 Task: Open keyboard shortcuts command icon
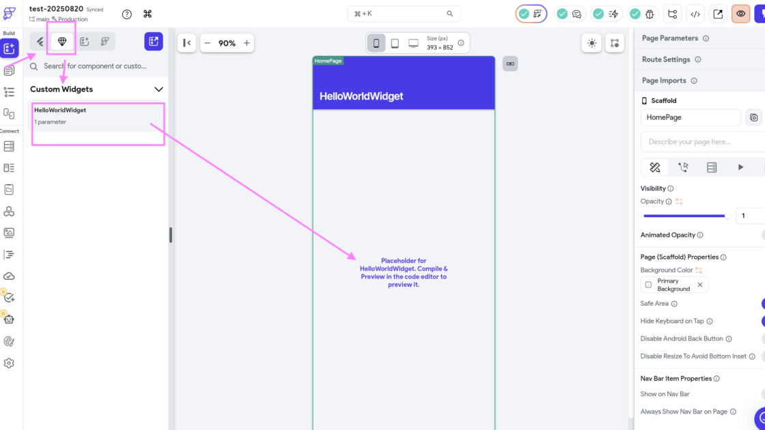[148, 14]
